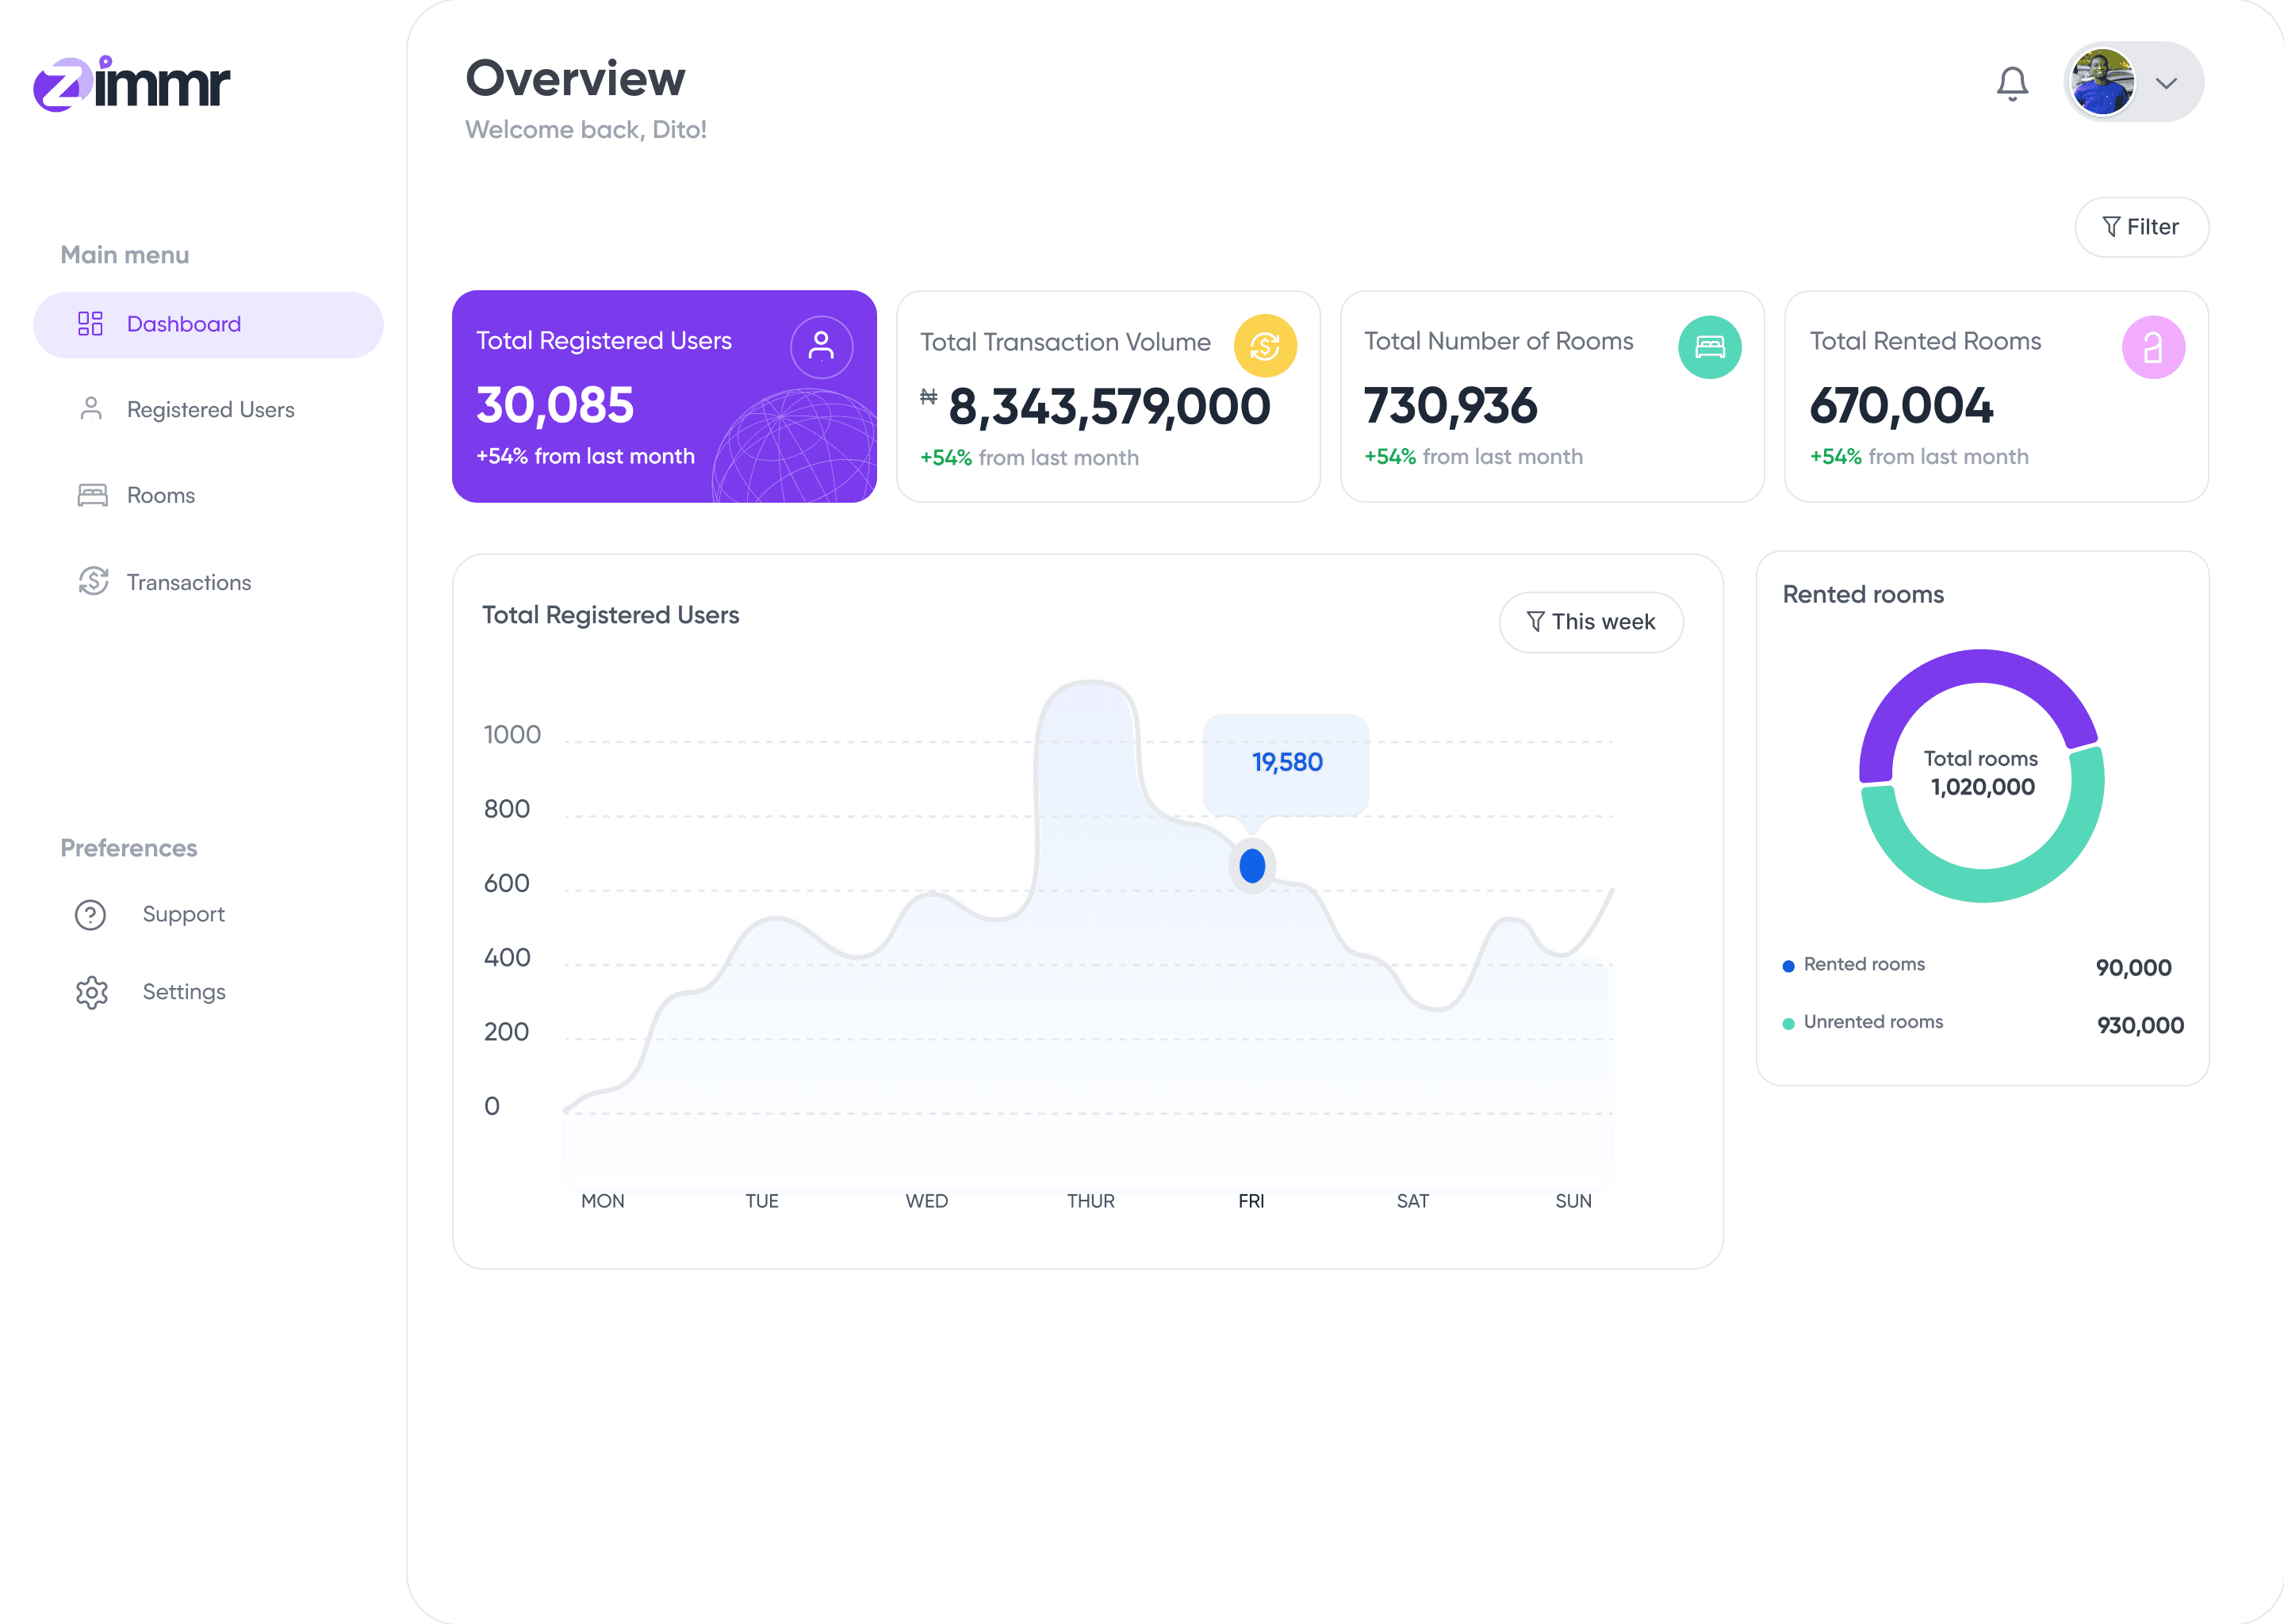
Task: Click SAT axis label
Action: pos(1413,1201)
